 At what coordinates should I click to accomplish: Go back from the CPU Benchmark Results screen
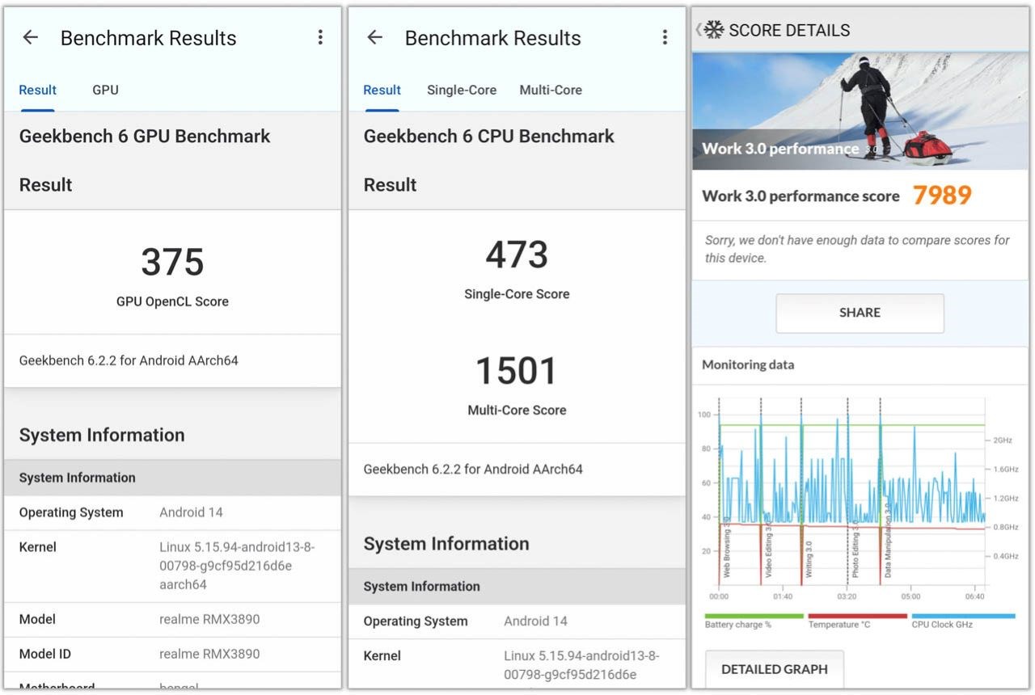(x=374, y=37)
